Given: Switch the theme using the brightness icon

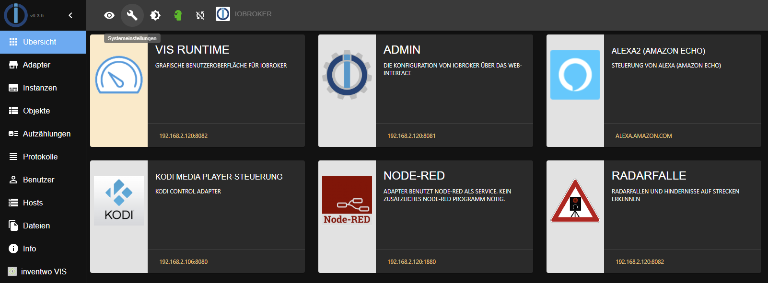Looking at the screenshot, I should pos(155,15).
